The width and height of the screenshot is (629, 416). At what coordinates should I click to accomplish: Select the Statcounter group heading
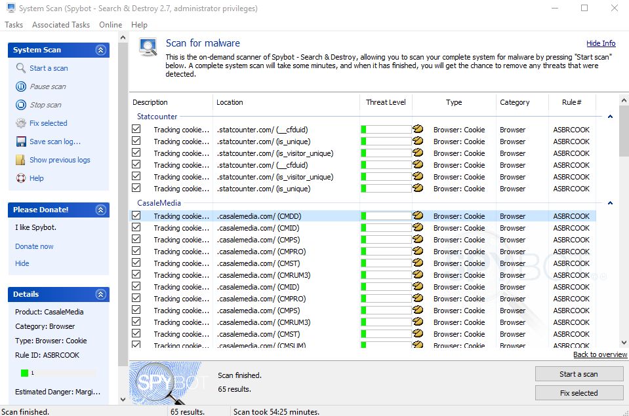click(x=157, y=117)
